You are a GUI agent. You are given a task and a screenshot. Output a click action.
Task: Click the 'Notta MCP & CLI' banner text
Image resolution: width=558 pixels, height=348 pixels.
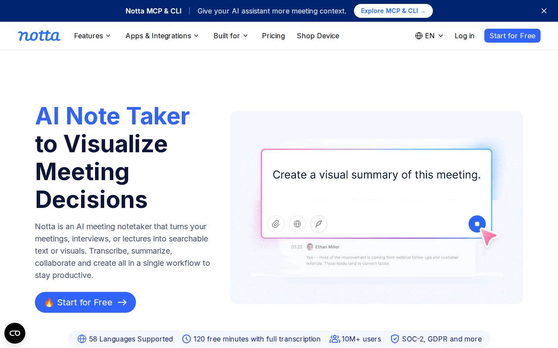153,11
